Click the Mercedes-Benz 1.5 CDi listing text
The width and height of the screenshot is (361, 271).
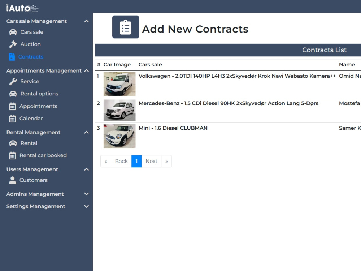(x=229, y=103)
